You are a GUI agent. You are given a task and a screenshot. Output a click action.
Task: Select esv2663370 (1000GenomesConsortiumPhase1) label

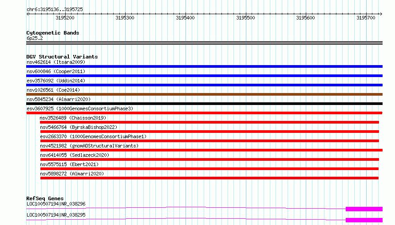(x=93, y=136)
